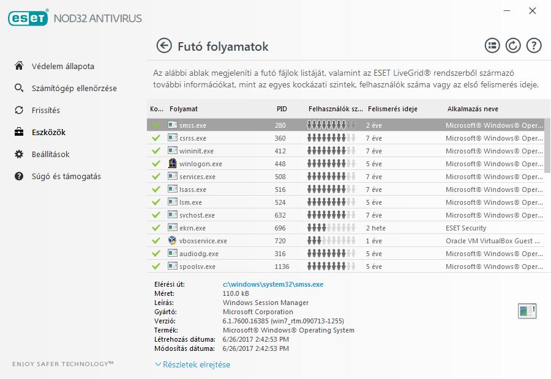Select the audiodg.exe process name

pos(198,254)
